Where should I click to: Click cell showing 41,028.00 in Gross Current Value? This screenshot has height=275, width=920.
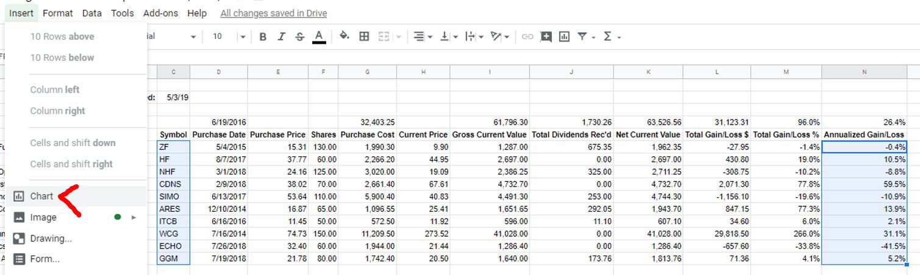click(x=490, y=234)
